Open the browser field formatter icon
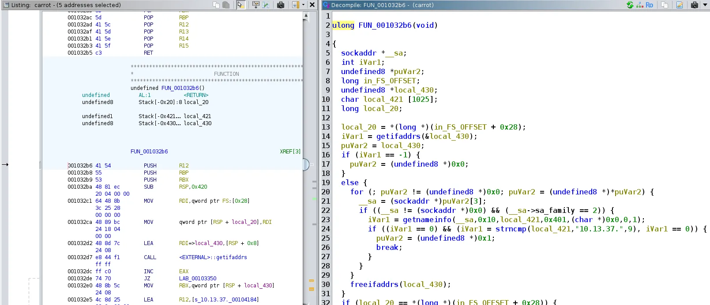The image size is (710, 305). click(x=255, y=5)
